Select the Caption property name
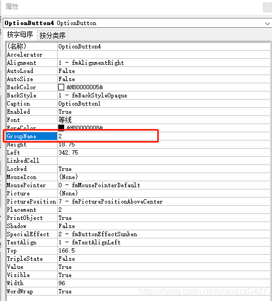 [x=18, y=103]
